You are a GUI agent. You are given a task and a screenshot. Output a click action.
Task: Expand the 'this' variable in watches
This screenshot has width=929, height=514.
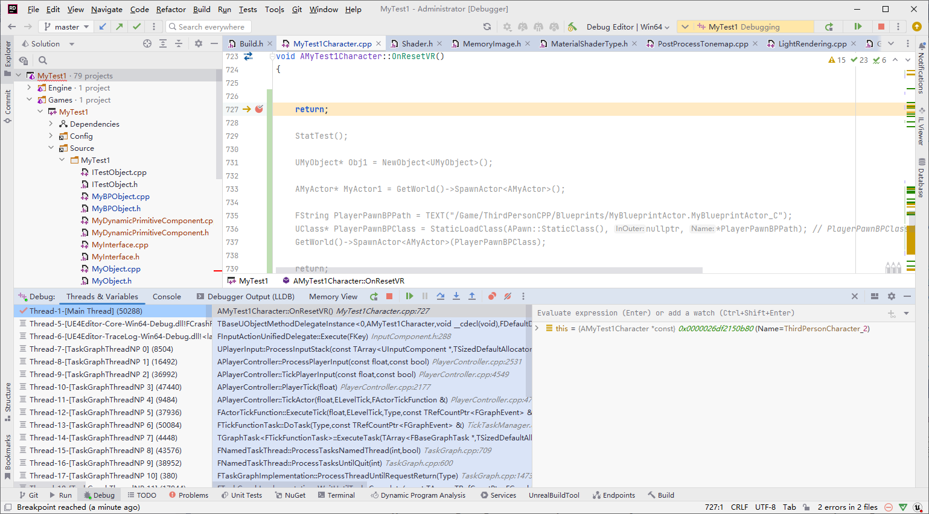point(537,328)
